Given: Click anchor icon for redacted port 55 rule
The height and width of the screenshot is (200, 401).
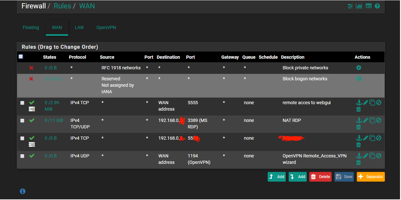Looking at the screenshot, I should (x=359, y=138).
